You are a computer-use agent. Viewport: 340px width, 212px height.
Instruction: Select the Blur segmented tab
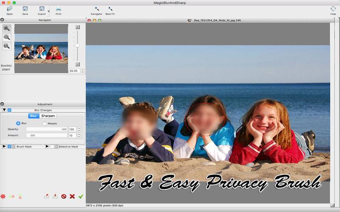pos(34,116)
